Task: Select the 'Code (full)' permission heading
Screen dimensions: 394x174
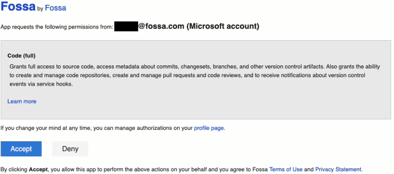Action: (x=21, y=55)
